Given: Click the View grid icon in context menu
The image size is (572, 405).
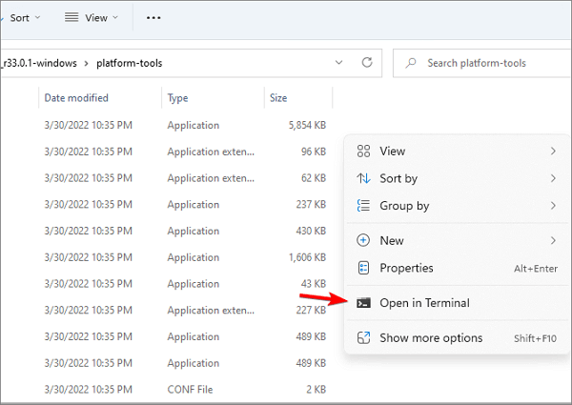Looking at the screenshot, I should 363,151.
